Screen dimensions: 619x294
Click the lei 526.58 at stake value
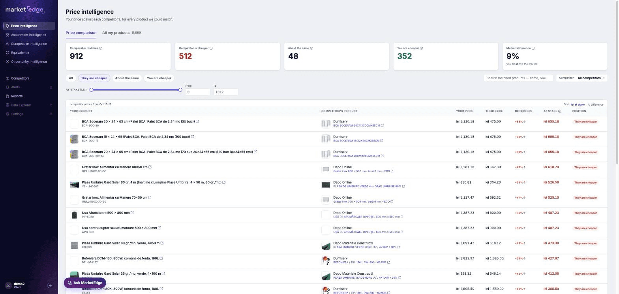click(551, 182)
